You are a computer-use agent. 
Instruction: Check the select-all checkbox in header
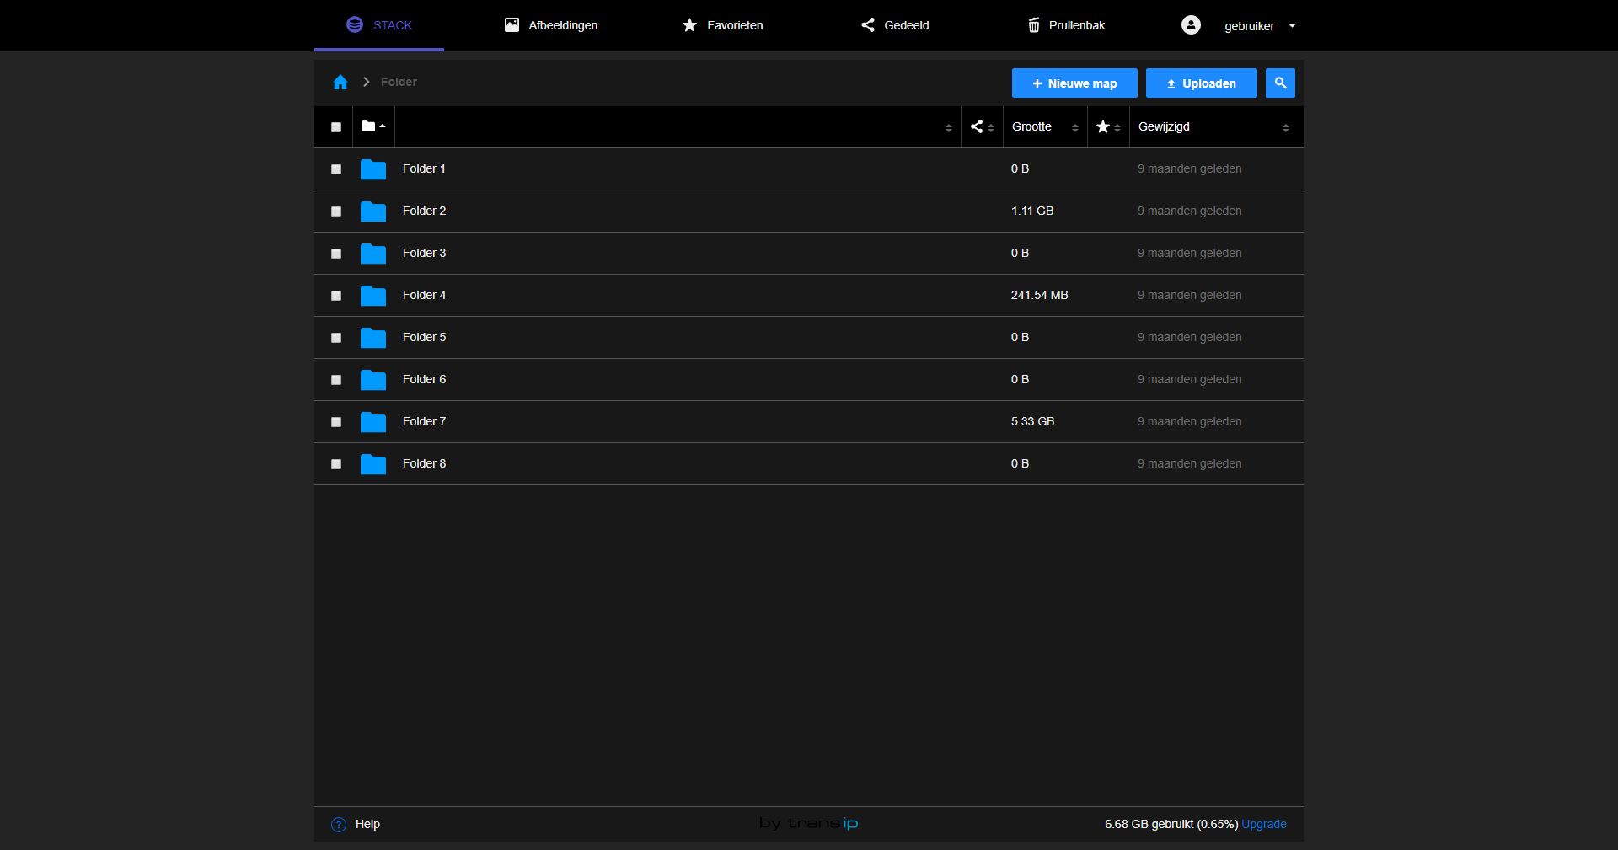(335, 127)
